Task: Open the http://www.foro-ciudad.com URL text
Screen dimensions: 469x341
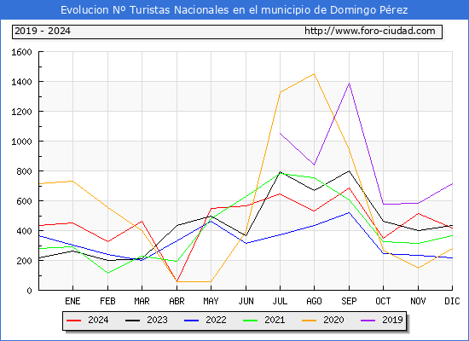Action: (x=370, y=31)
